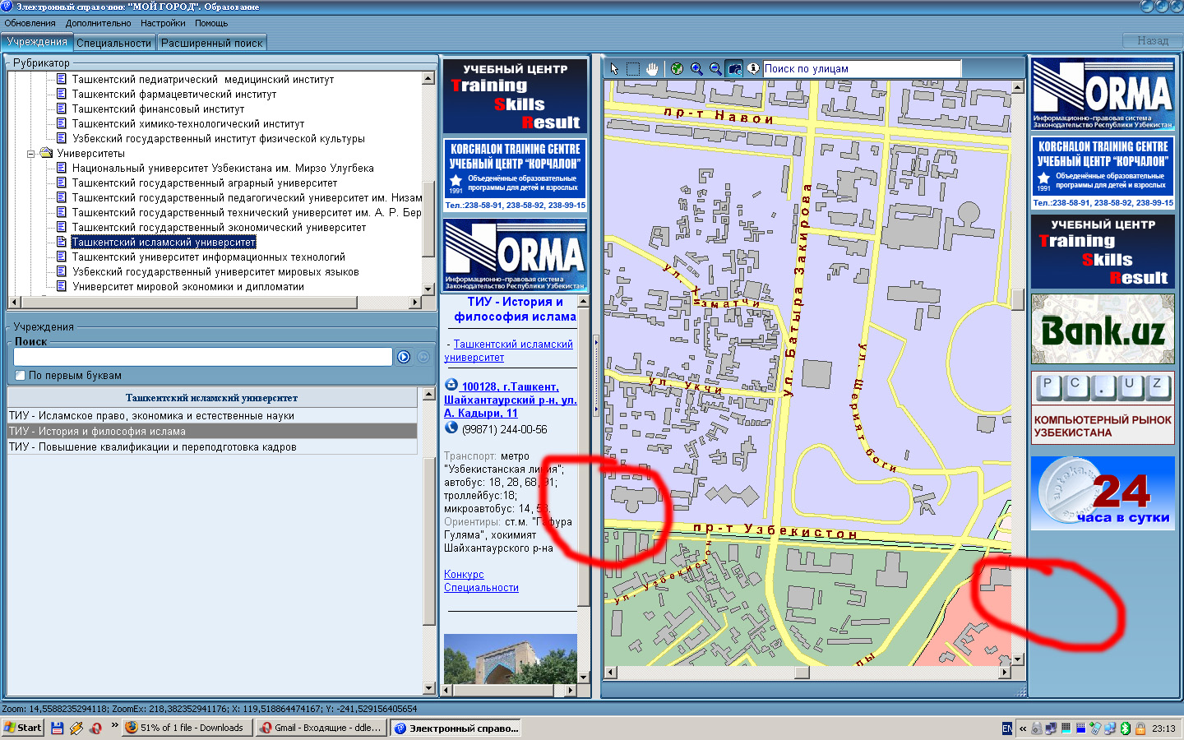Select the arrow pointer map tool

click(613, 69)
